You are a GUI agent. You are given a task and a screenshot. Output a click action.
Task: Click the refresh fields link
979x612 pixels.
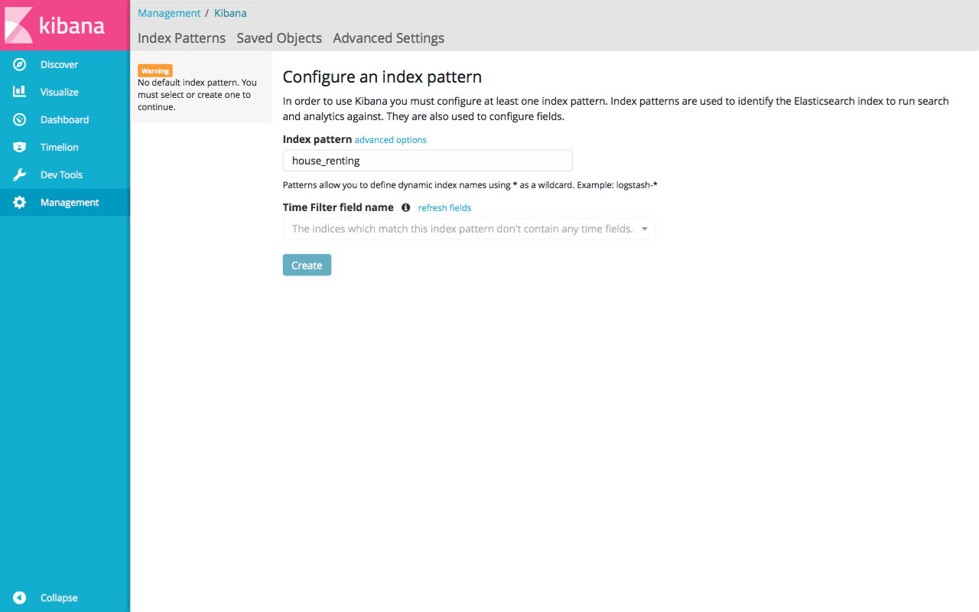[444, 208]
